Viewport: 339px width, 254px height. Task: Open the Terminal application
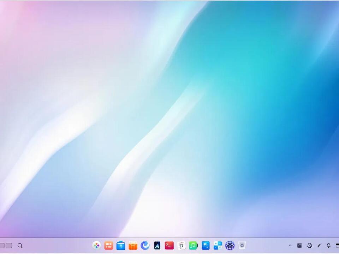[169, 246]
